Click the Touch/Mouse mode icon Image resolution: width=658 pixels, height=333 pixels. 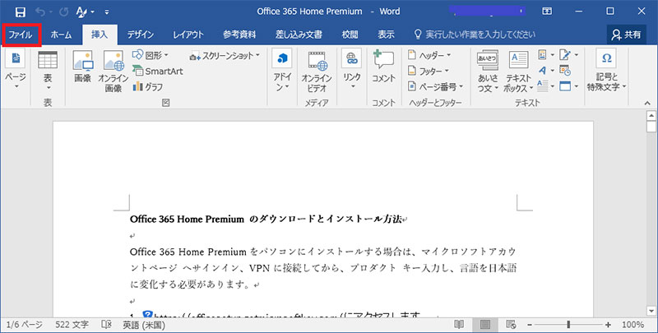click(81, 12)
